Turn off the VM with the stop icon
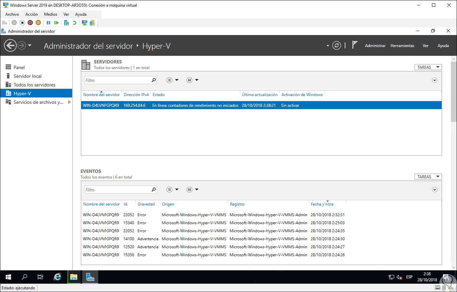Screen dimensions: 457x292 [x=22, y=23]
